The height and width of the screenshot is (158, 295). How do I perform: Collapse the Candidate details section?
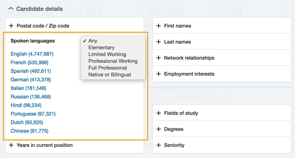click(11, 8)
